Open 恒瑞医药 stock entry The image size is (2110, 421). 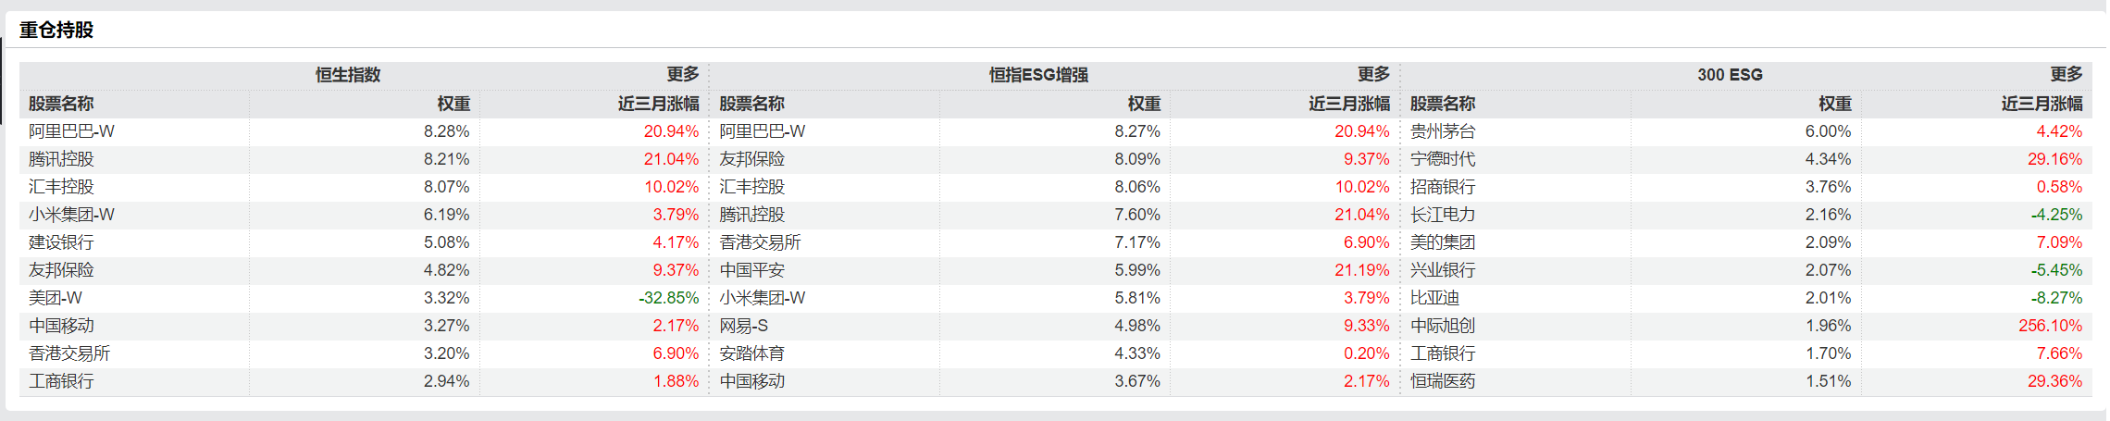[1443, 381]
